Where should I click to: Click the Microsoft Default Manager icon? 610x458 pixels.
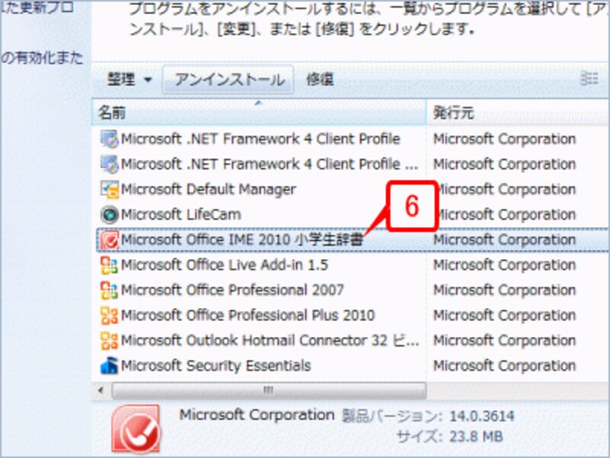[109, 189]
